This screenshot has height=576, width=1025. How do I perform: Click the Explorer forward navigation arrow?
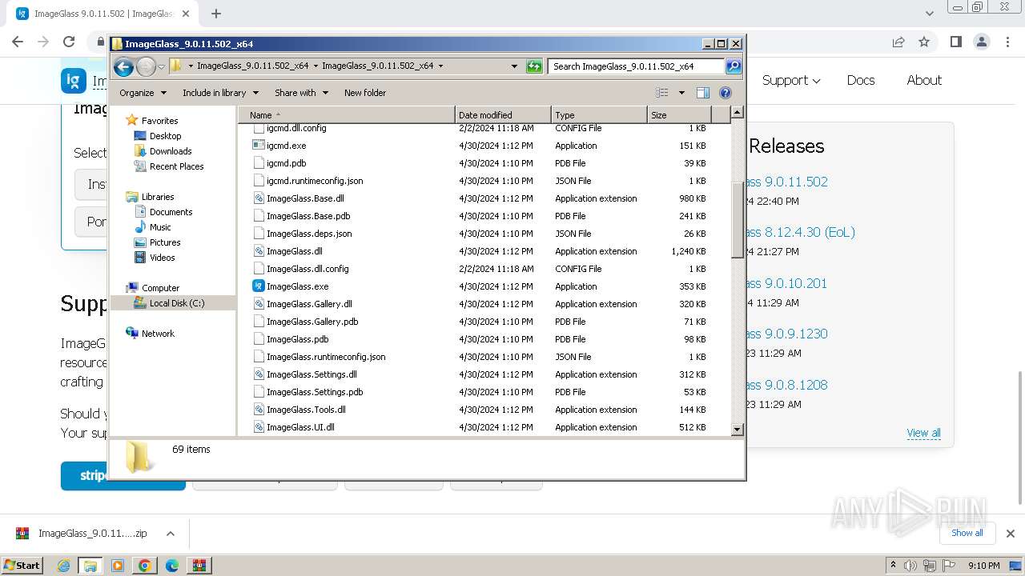point(146,66)
